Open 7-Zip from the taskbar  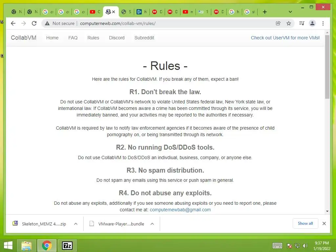[x=67, y=245]
